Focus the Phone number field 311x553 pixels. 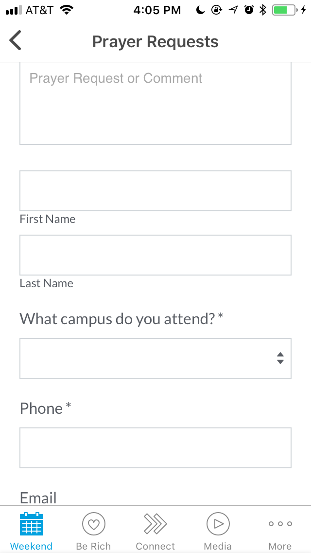tap(155, 448)
